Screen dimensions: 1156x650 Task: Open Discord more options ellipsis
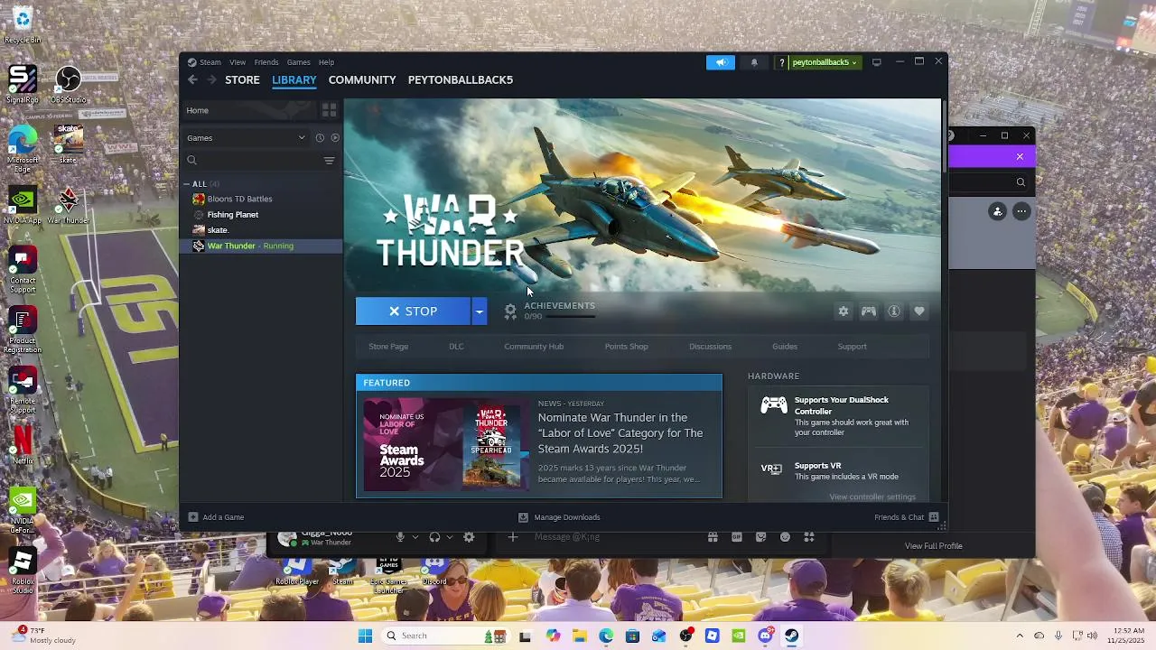(x=1021, y=211)
